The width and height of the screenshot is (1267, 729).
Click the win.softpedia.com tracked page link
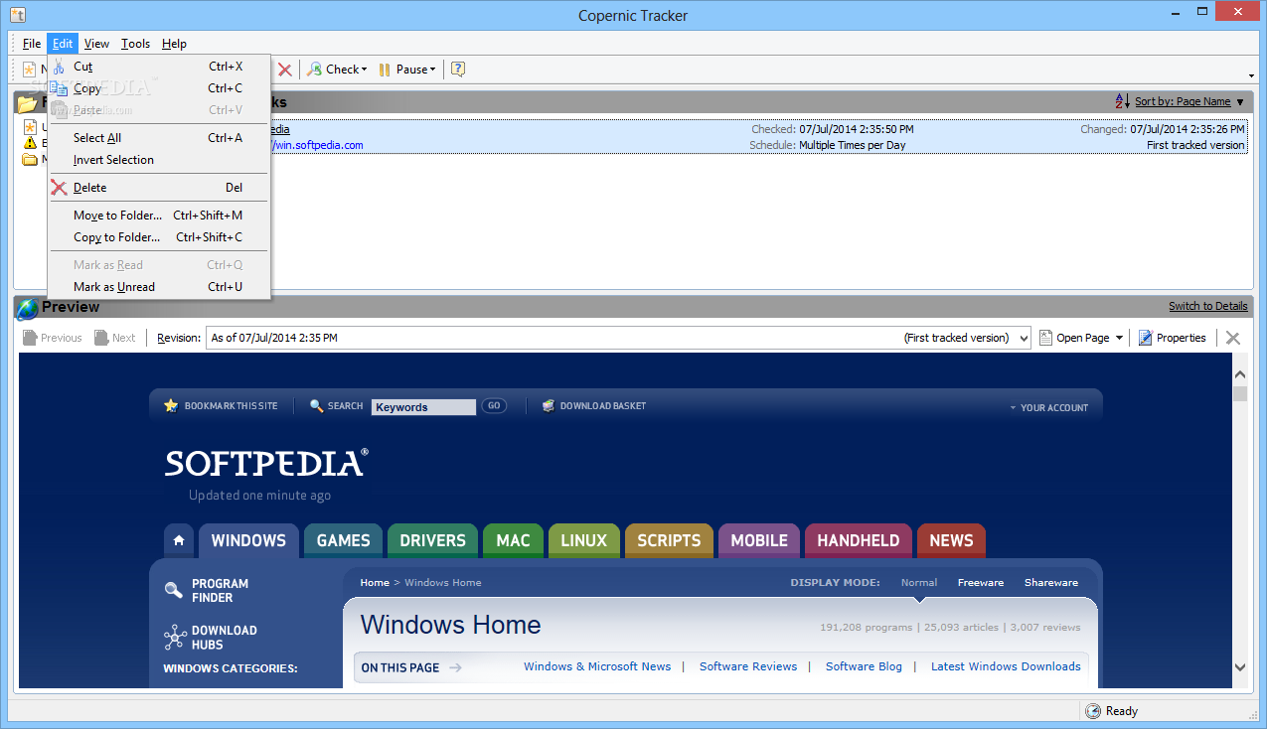click(316, 145)
